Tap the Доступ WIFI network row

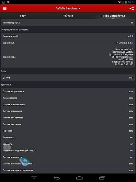68,78
